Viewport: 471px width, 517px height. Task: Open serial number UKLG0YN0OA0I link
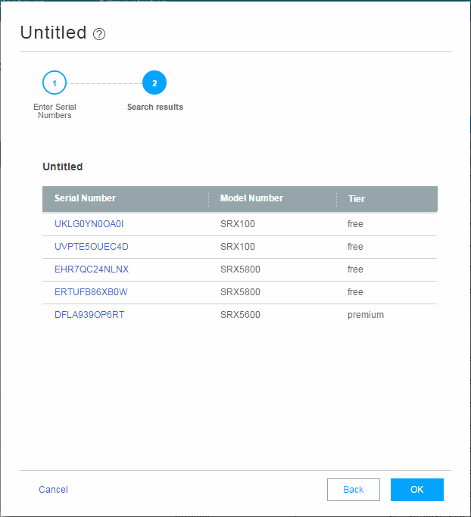(x=89, y=224)
